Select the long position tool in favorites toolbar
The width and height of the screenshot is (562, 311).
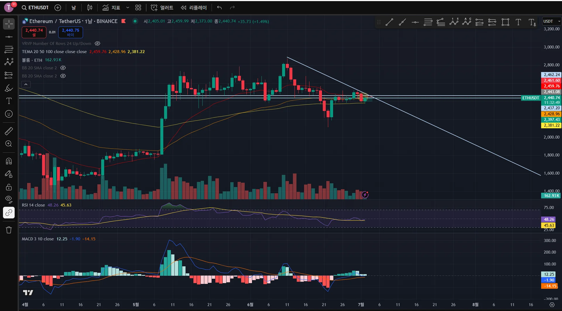pyautogui.click(x=479, y=22)
